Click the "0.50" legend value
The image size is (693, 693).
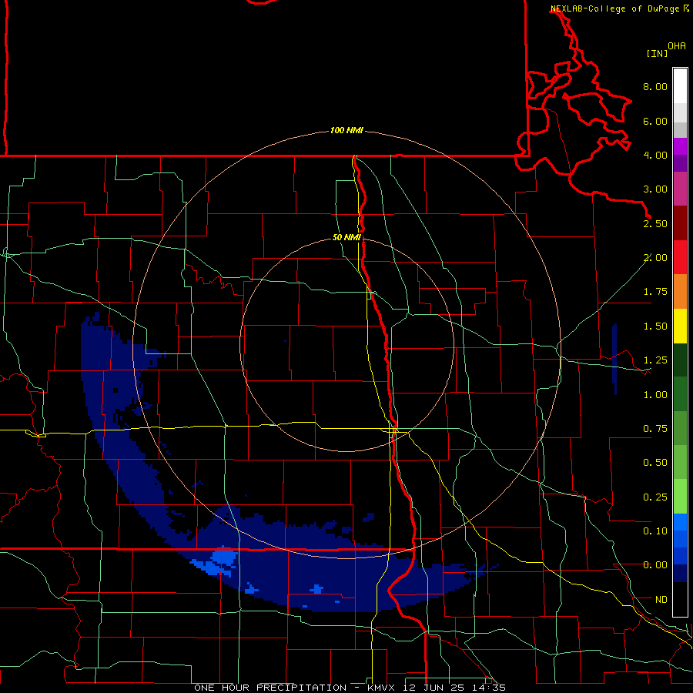tap(655, 463)
